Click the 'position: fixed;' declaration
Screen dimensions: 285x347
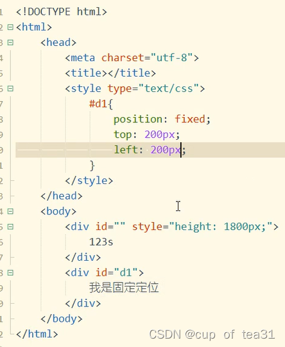tap(162, 119)
